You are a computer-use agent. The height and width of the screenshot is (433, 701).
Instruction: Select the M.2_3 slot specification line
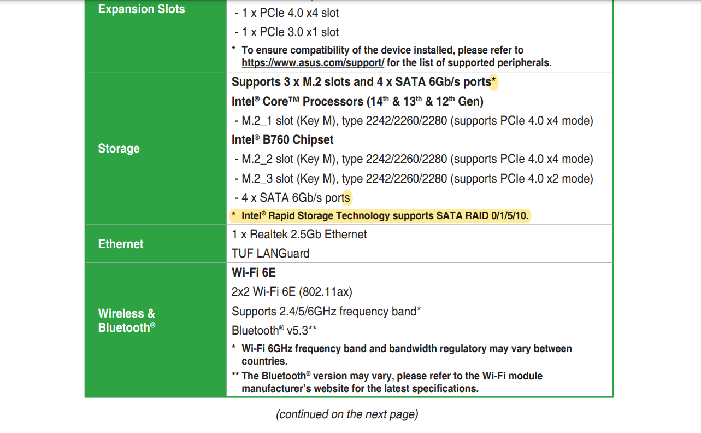(414, 179)
